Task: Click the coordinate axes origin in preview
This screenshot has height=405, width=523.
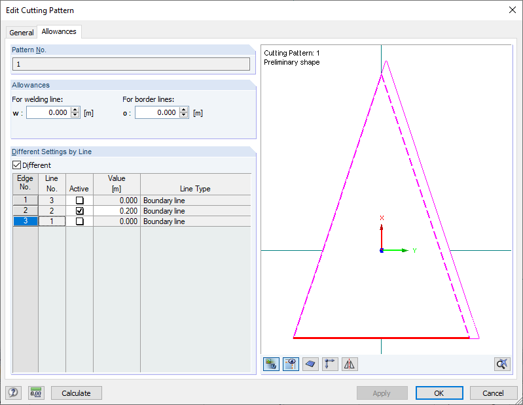Action: (x=382, y=250)
